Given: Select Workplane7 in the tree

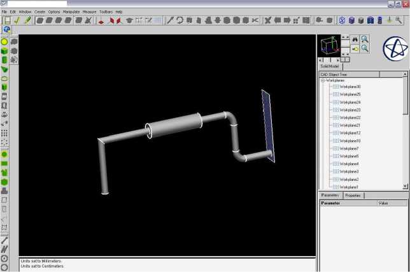Looking at the screenshot, I should point(349,148).
